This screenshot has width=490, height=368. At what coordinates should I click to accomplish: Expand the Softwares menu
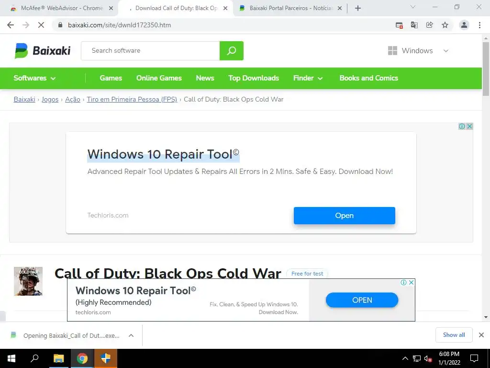[34, 78]
